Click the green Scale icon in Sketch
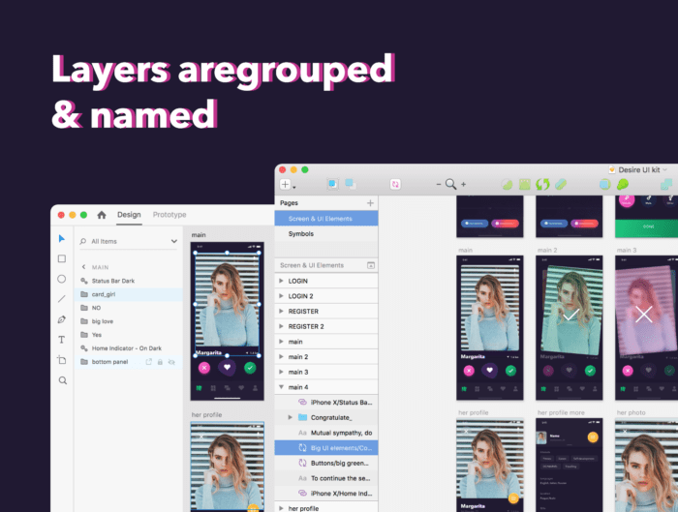Viewport: 678px width, 512px height. 623,185
